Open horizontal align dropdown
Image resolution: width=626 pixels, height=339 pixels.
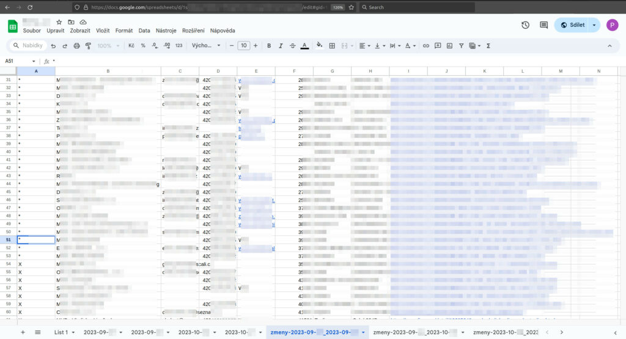pos(364,46)
